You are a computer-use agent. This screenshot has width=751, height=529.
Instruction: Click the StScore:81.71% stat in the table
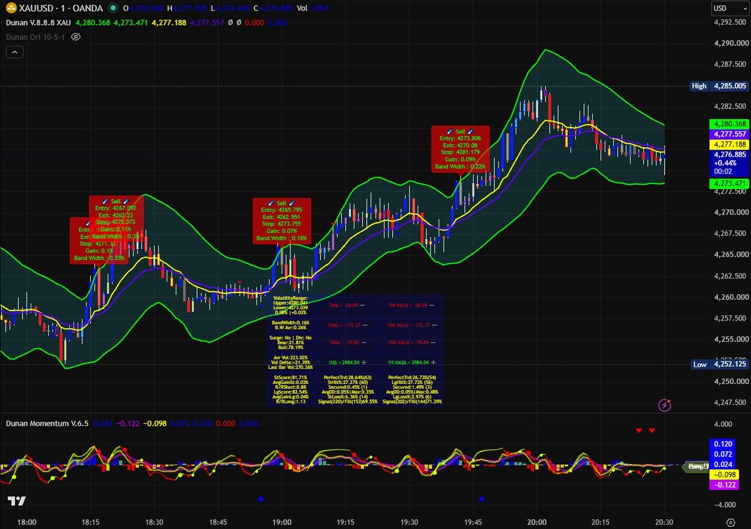point(291,377)
